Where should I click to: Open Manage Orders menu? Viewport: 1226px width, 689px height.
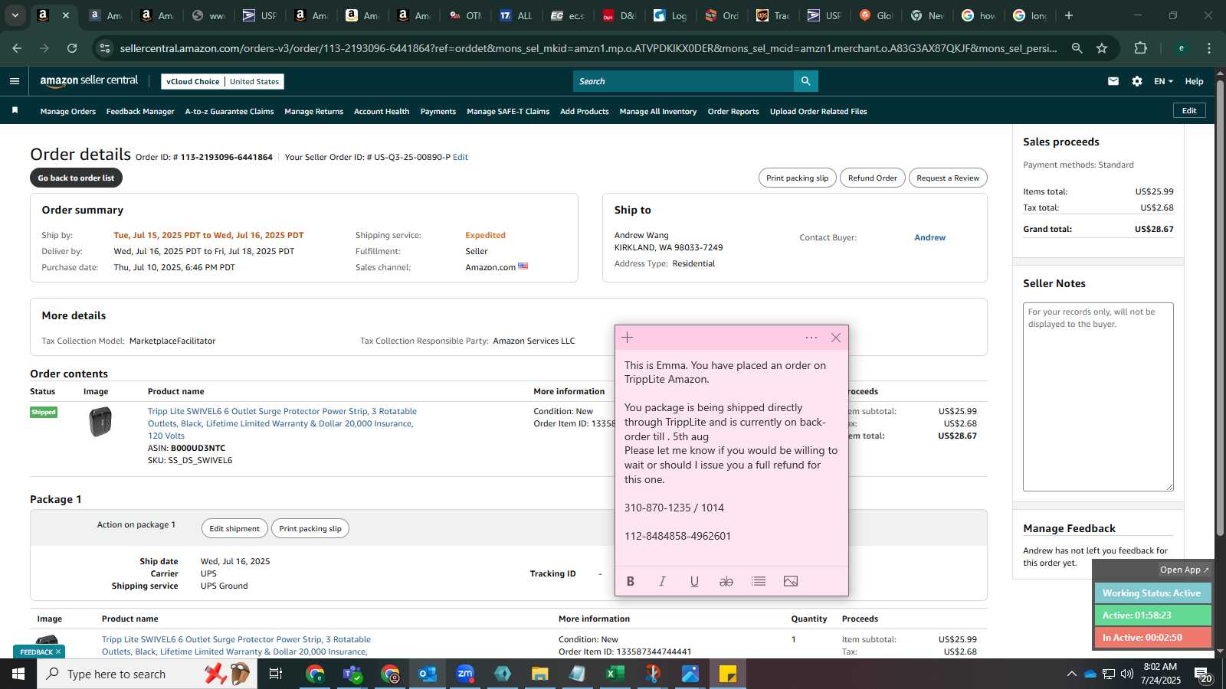pyautogui.click(x=68, y=111)
